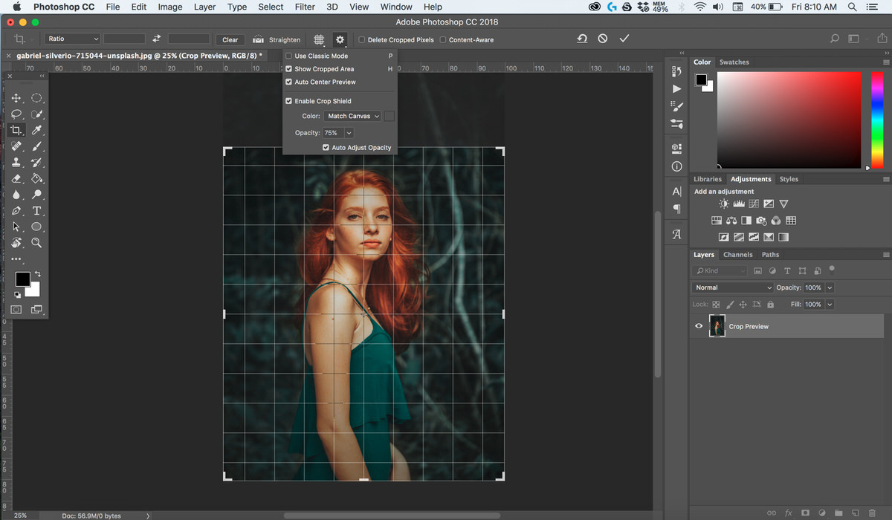Open the History panel icon

676,71
